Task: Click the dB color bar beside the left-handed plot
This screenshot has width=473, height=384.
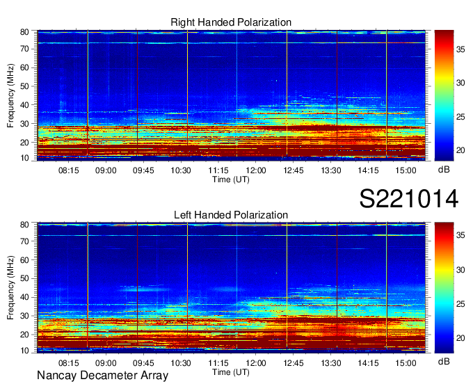Action: (444, 287)
